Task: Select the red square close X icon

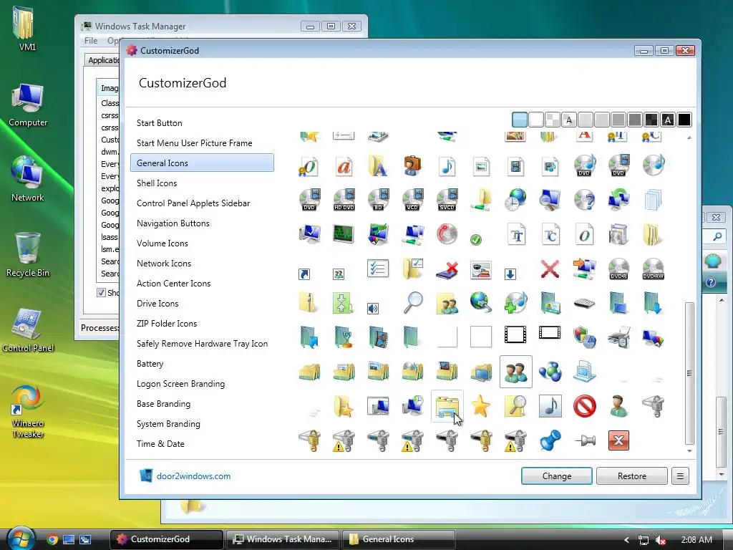Action: 618,440
